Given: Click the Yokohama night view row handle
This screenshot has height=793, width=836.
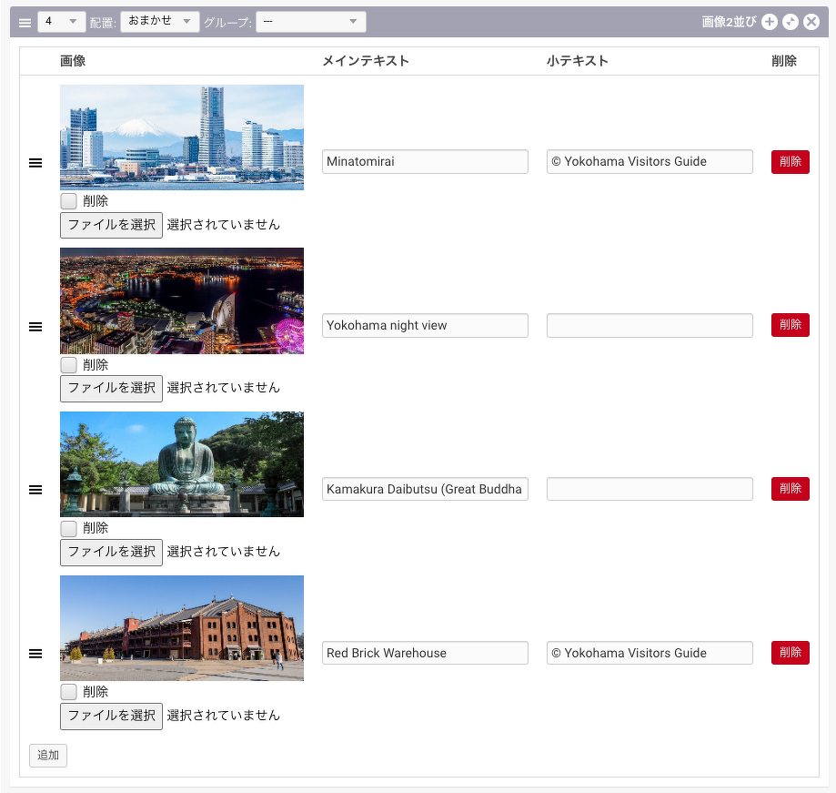Looking at the screenshot, I should pyautogui.click(x=35, y=326).
